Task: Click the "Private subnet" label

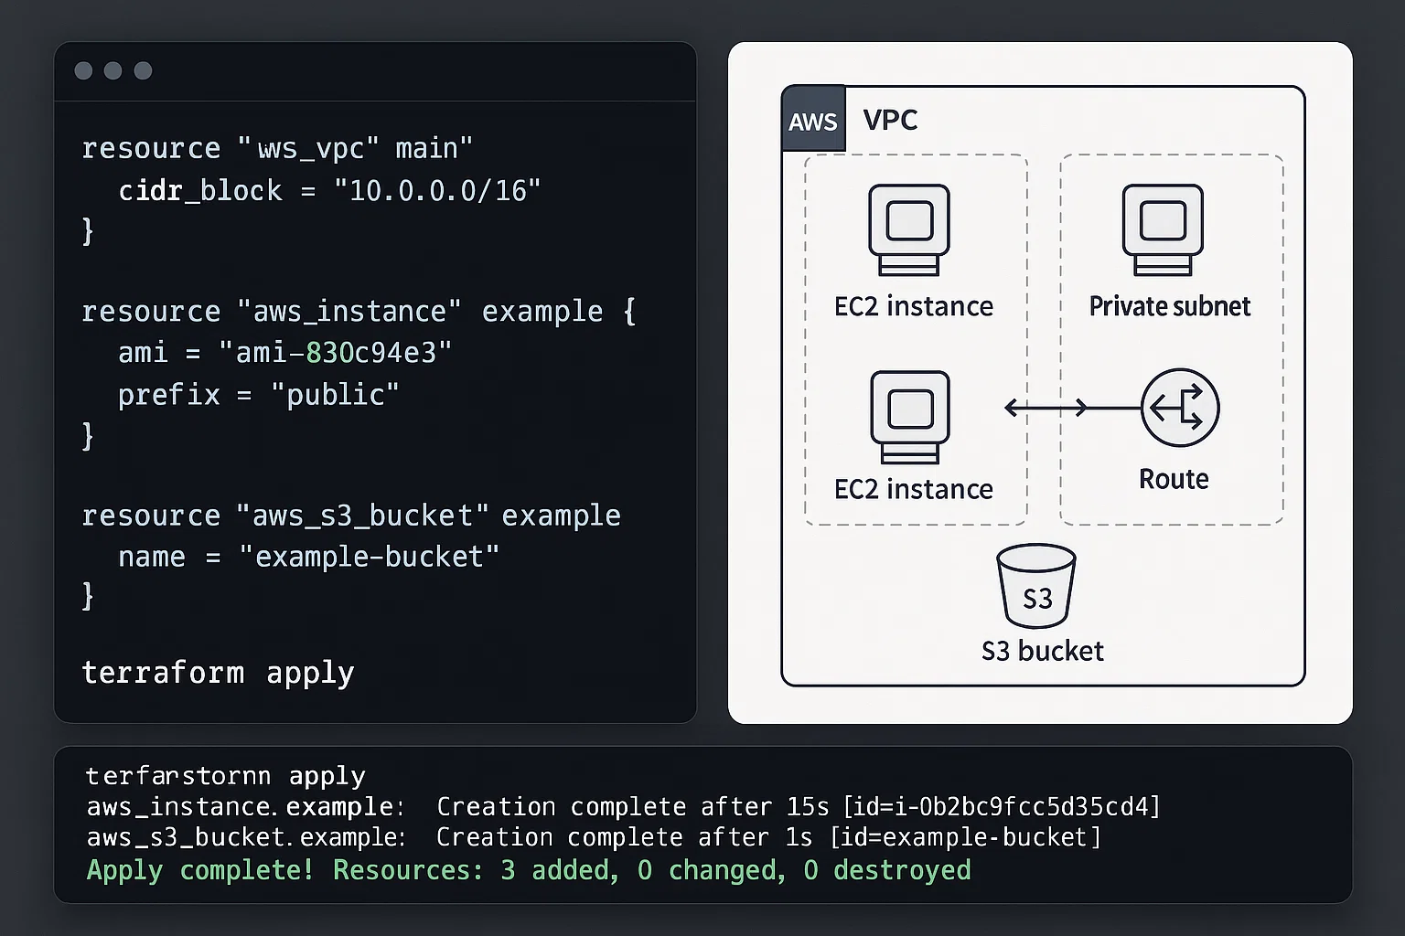Action: tap(1170, 306)
